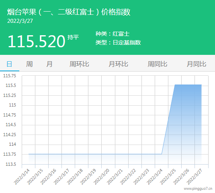The width and height of the screenshot is (215, 193).
Task: Click the 113.75 y-axis label
Action: click(x=10, y=154)
